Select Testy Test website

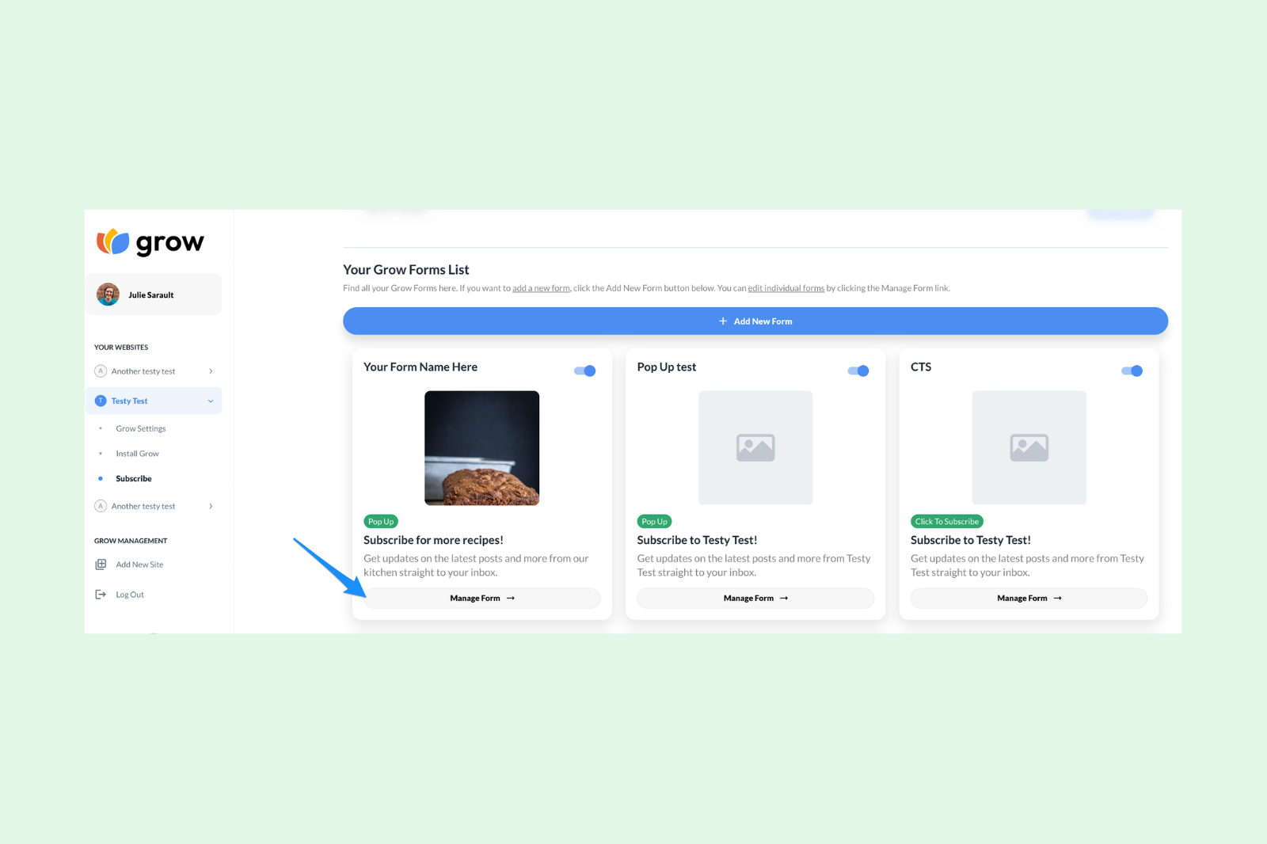coord(154,401)
